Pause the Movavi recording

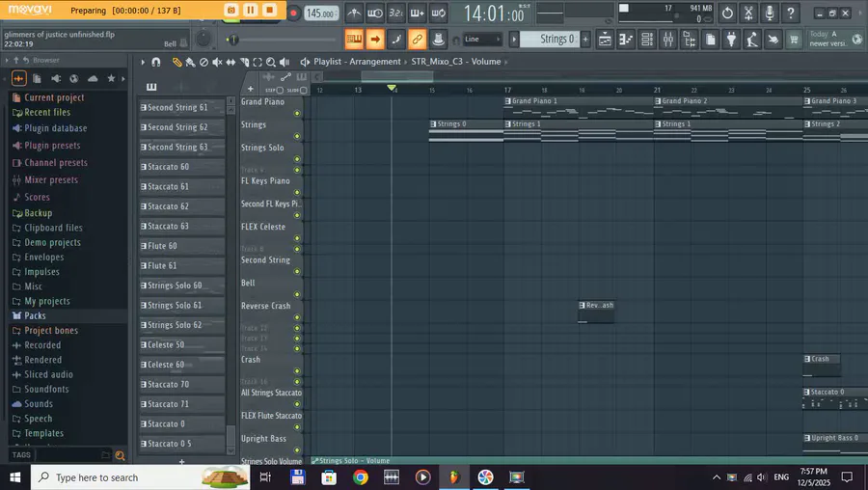click(x=250, y=10)
